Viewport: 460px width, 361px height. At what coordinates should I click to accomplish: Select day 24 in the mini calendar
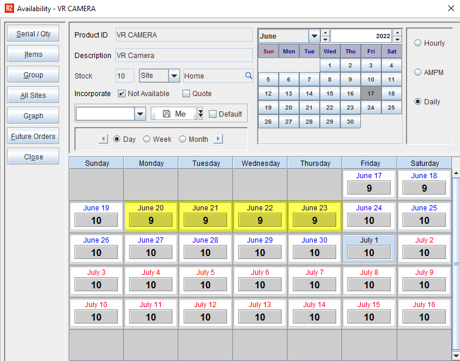371,108
